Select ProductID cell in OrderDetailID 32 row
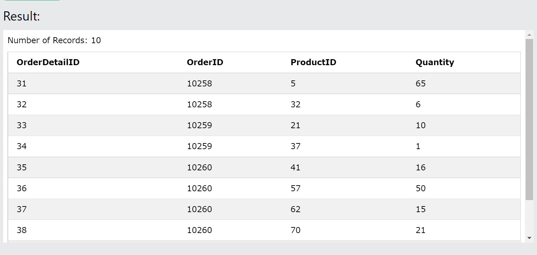This screenshot has height=255, width=537. click(x=295, y=104)
